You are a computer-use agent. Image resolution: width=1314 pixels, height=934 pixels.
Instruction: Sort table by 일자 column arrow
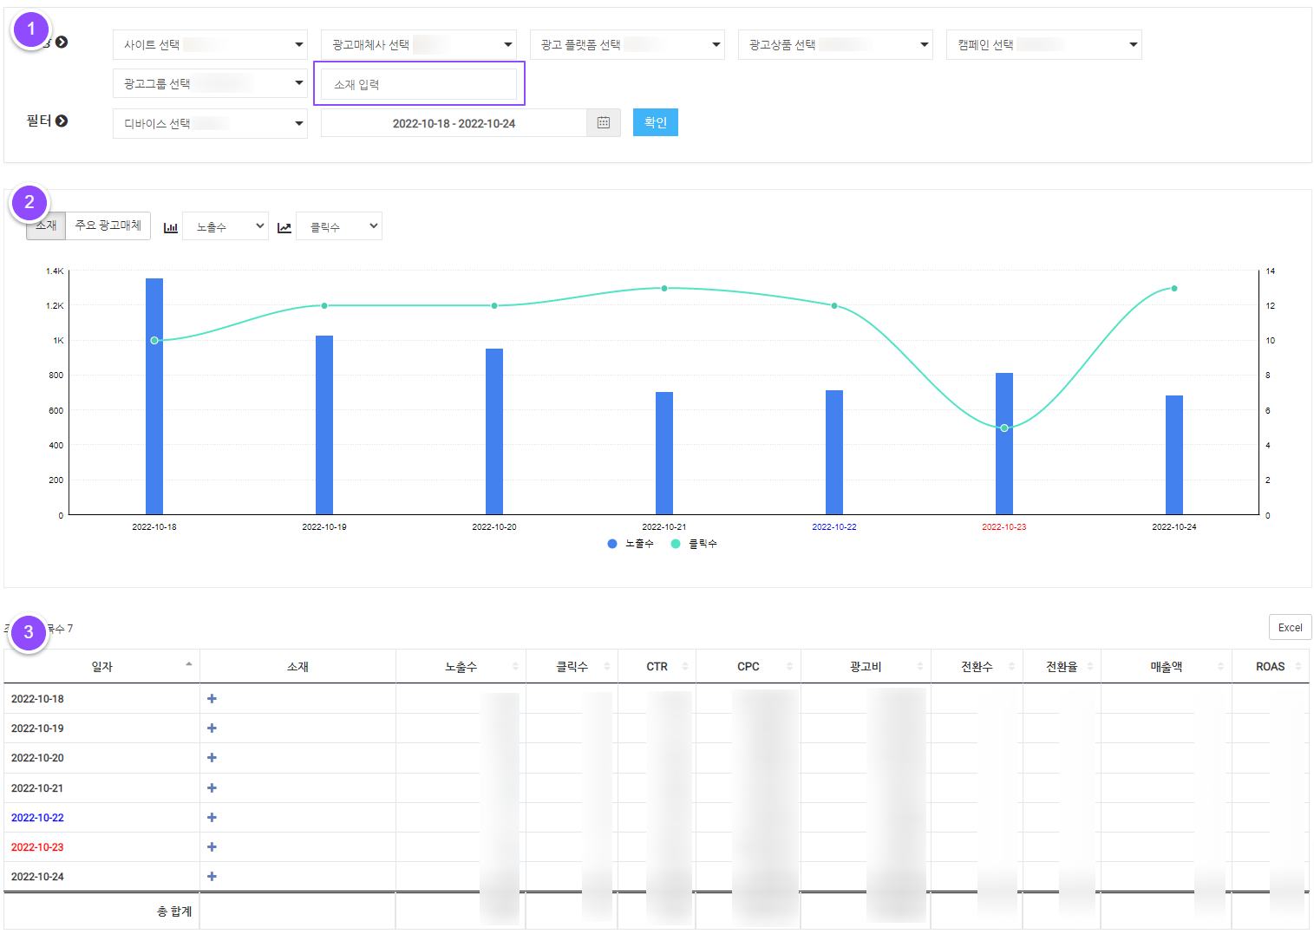(188, 665)
